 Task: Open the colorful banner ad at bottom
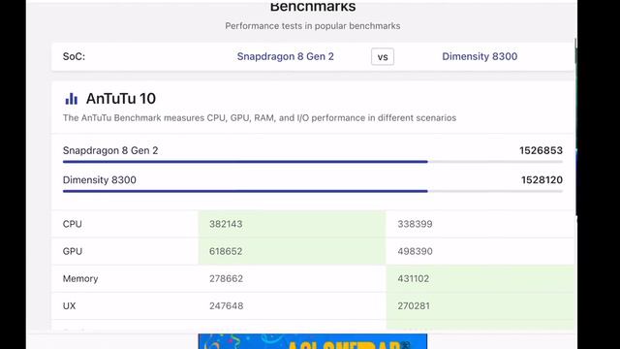(313, 341)
